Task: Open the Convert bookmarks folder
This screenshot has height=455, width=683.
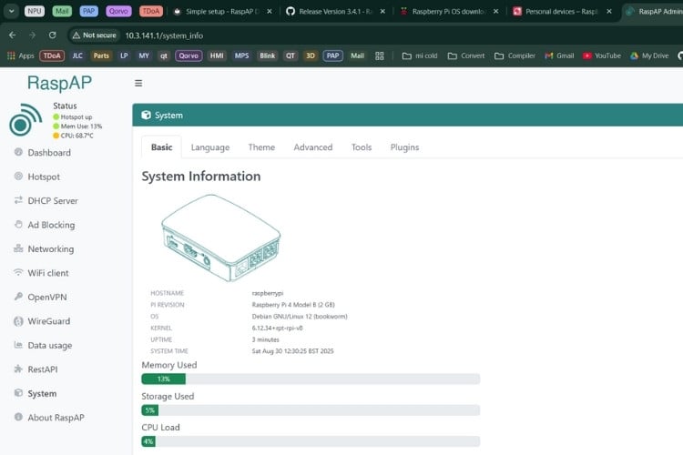Action: pos(466,56)
